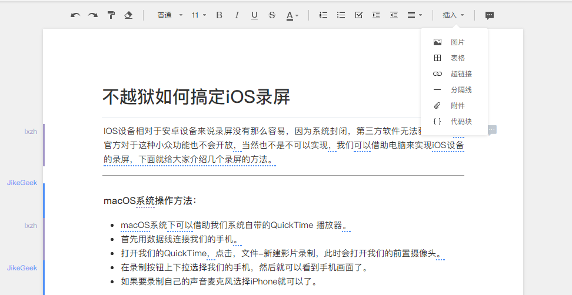
Task: Click the document title 不越狱如何搞定iOS录屏
Action: tap(196, 97)
